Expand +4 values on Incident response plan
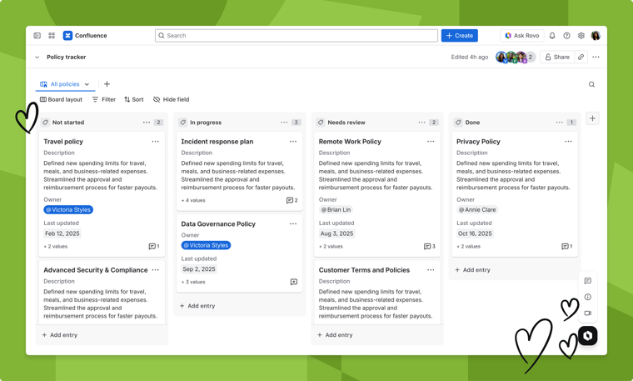The width and height of the screenshot is (633, 381). 193,200
